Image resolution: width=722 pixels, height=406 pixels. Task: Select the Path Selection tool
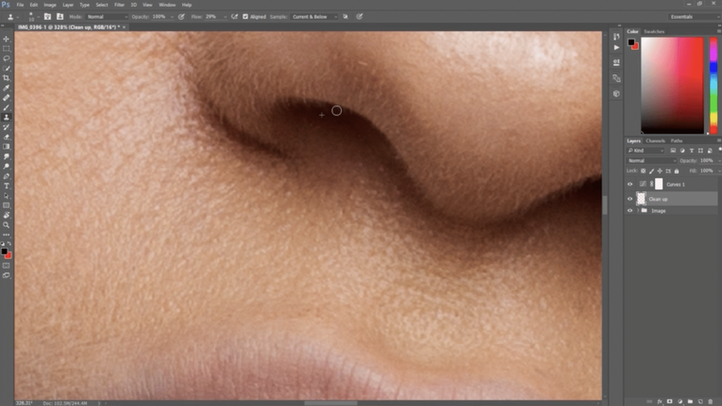[x=6, y=196]
